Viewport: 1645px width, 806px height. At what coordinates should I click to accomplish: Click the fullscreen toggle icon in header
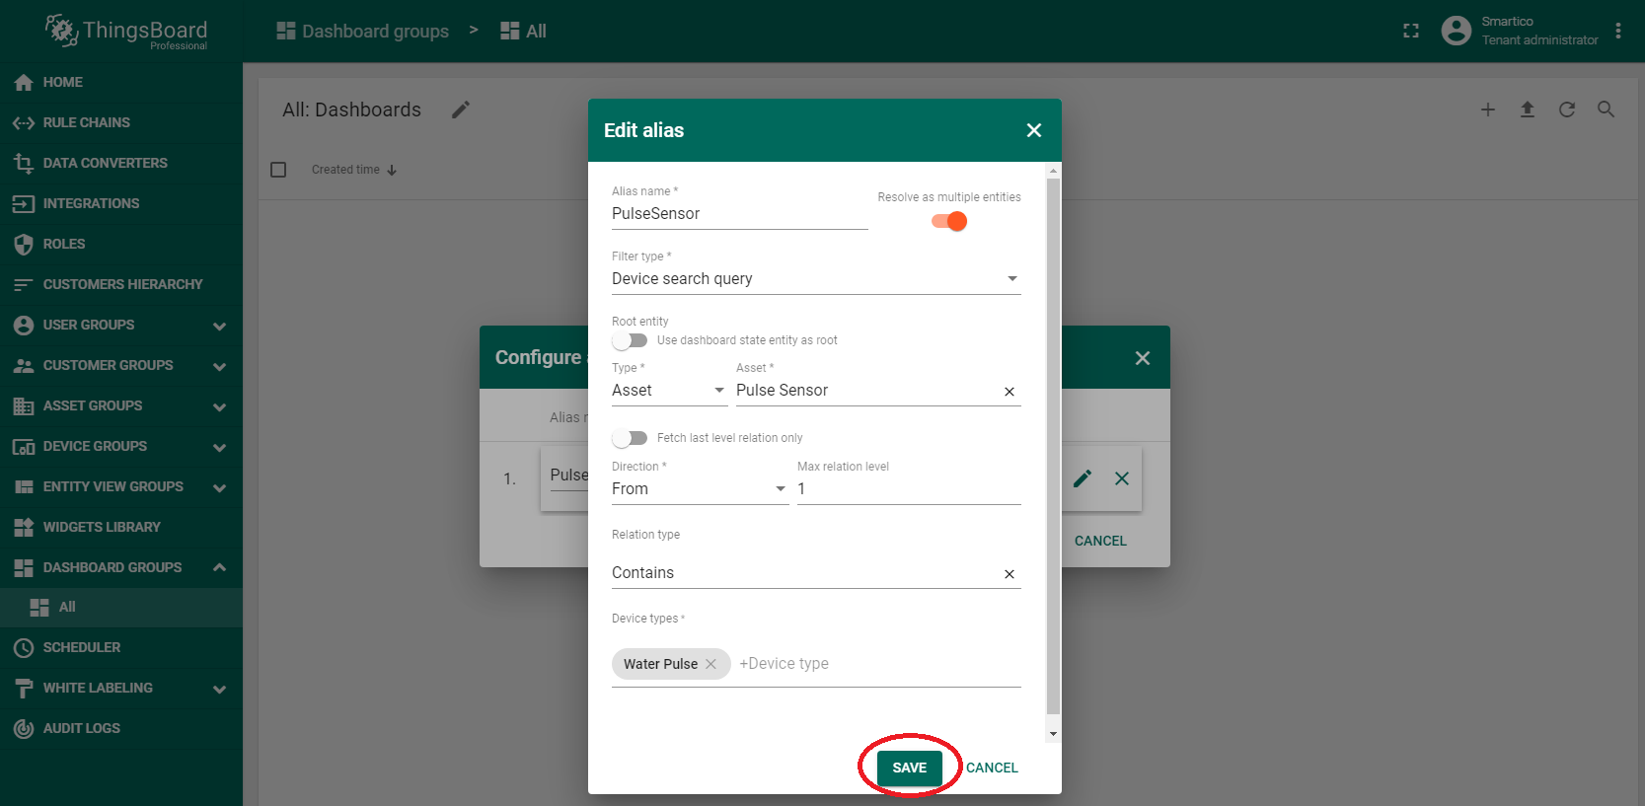1411,32
